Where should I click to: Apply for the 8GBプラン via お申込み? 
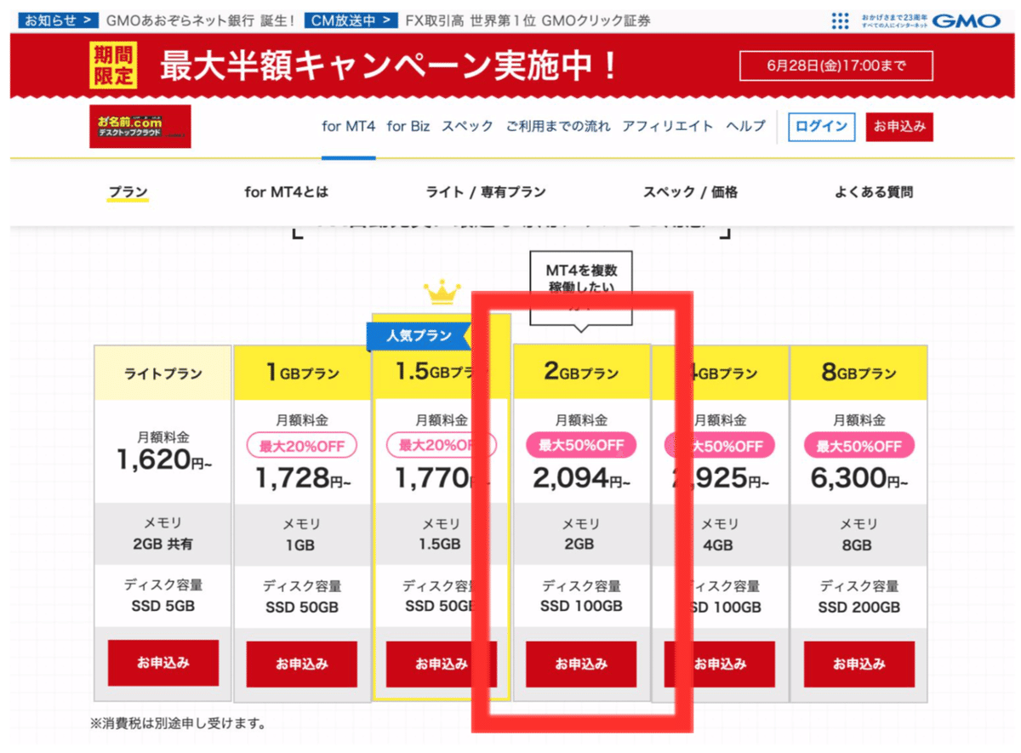[x=859, y=664]
